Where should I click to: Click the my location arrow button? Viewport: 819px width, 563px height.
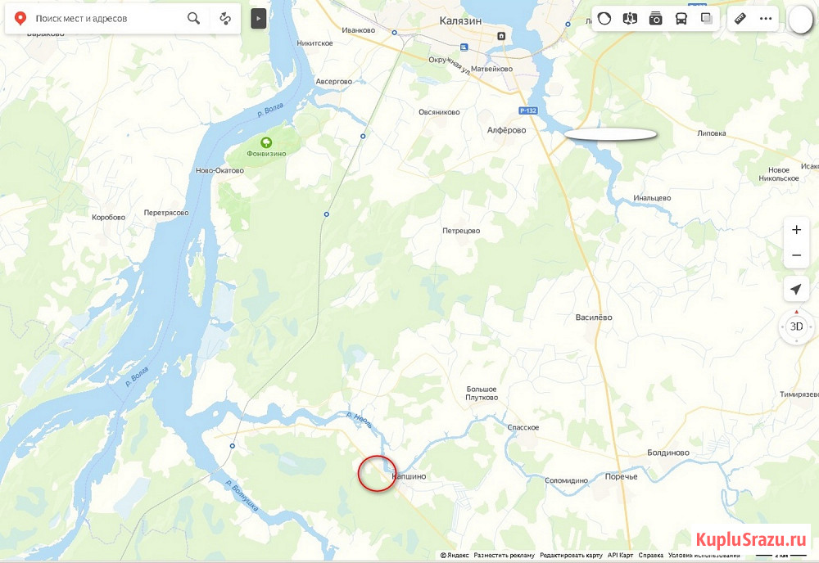tap(796, 289)
